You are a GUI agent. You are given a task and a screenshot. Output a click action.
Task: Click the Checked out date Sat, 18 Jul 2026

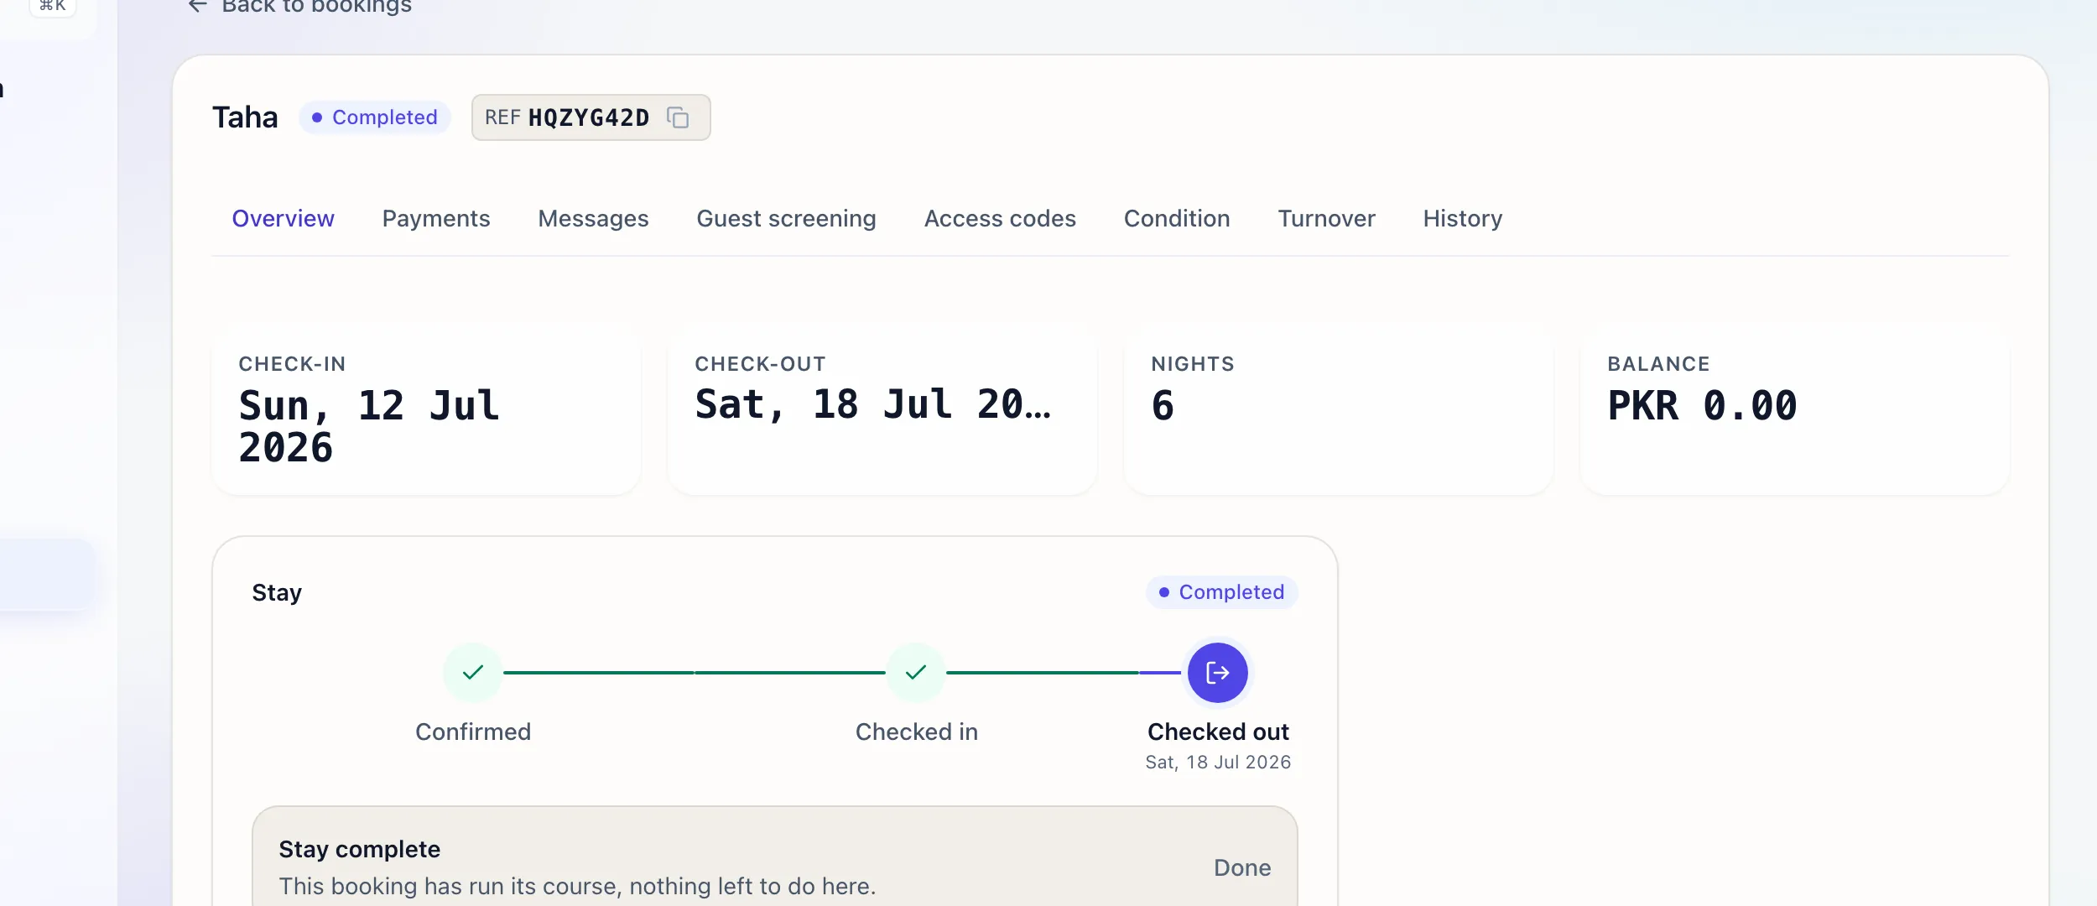(1218, 762)
